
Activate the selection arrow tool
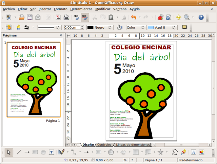[9, 152]
